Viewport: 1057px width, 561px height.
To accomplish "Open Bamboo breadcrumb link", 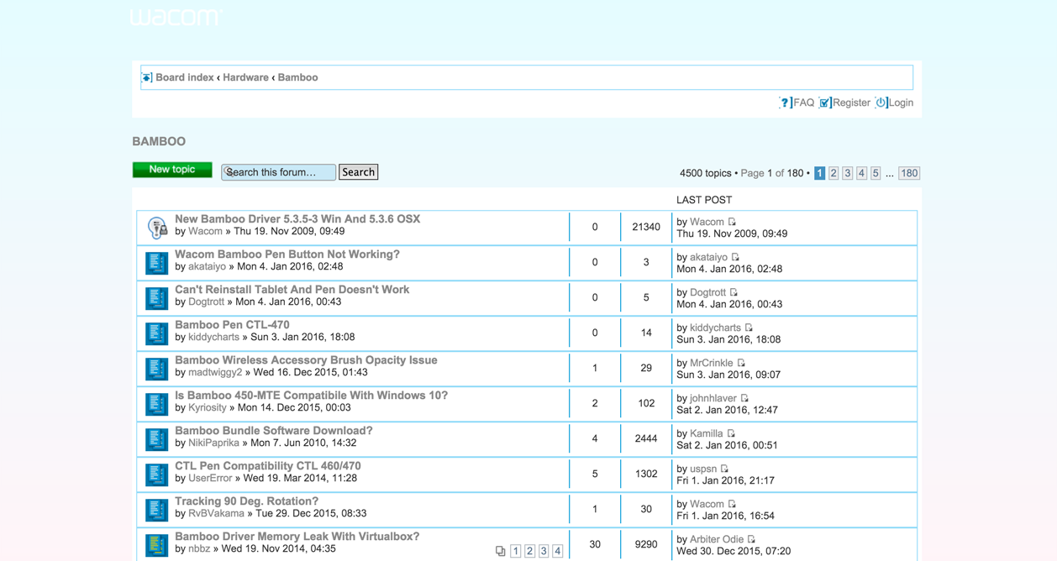I will 297,77.
